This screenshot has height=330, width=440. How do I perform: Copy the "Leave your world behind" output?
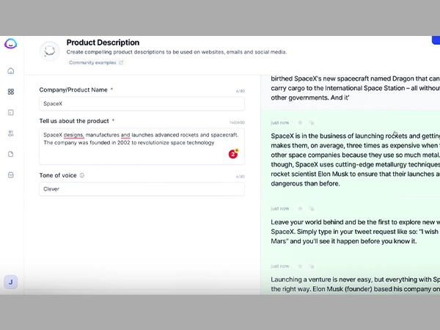pyautogui.click(x=312, y=208)
